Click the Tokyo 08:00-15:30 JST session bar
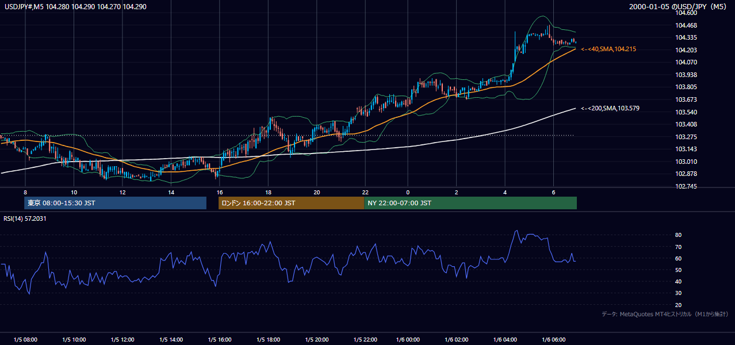The image size is (735, 345). pos(115,203)
